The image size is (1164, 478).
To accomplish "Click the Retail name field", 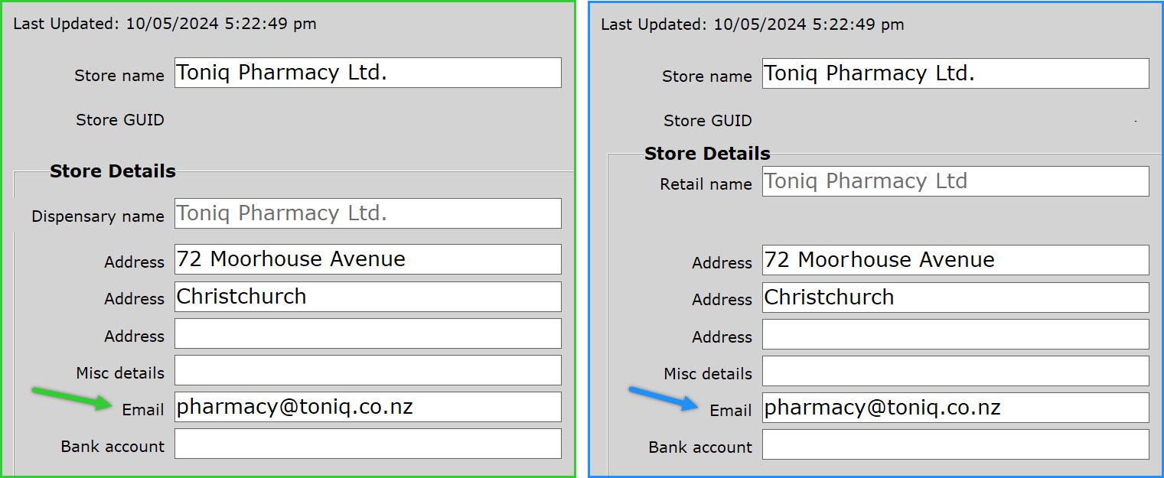I will [956, 181].
